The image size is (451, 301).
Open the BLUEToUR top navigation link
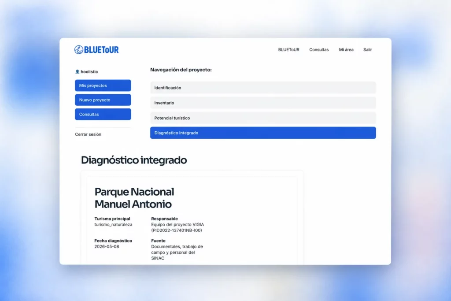tap(288, 49)
